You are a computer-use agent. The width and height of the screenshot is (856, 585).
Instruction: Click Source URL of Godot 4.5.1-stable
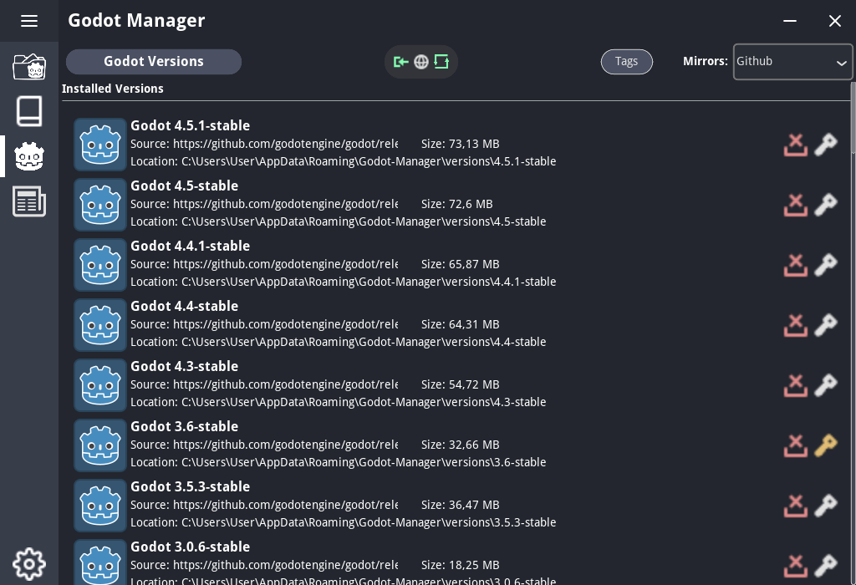pyautogui.click(x=264, y=144)
